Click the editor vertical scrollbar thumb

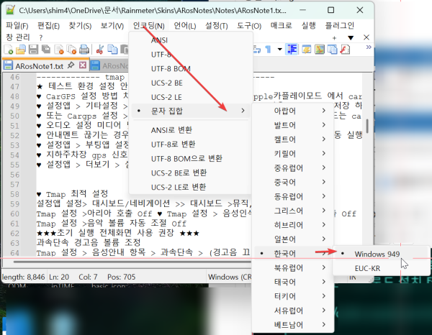[367, 127]
